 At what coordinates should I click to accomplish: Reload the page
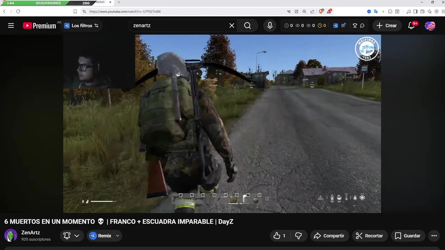(18, 11)
